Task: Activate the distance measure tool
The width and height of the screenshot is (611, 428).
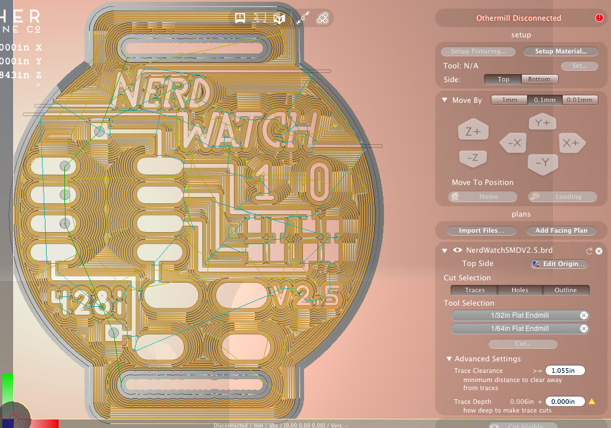Action: point(303,18)
